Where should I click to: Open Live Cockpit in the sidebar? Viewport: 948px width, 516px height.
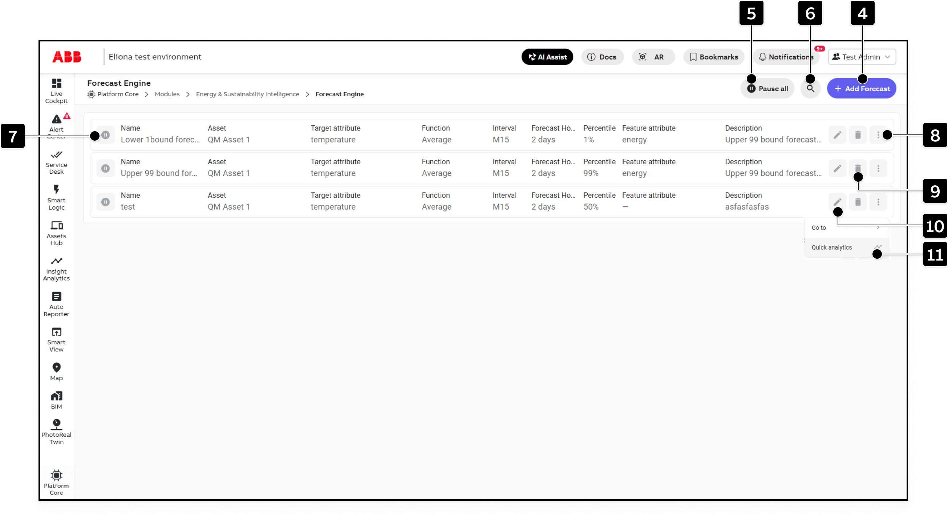56,91
